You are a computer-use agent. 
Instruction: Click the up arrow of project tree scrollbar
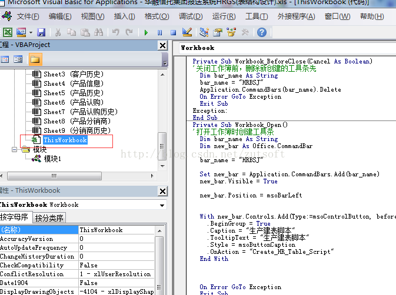point(162,75)
